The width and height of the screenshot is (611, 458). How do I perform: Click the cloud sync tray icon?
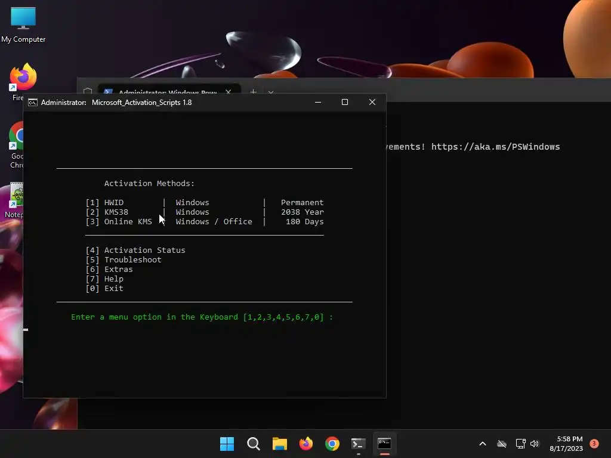pos(501,444)
